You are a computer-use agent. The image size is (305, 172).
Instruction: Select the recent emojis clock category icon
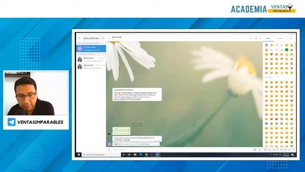tap(265, 150)
